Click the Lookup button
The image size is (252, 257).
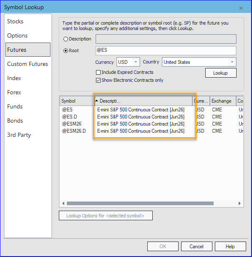point(220,73)
